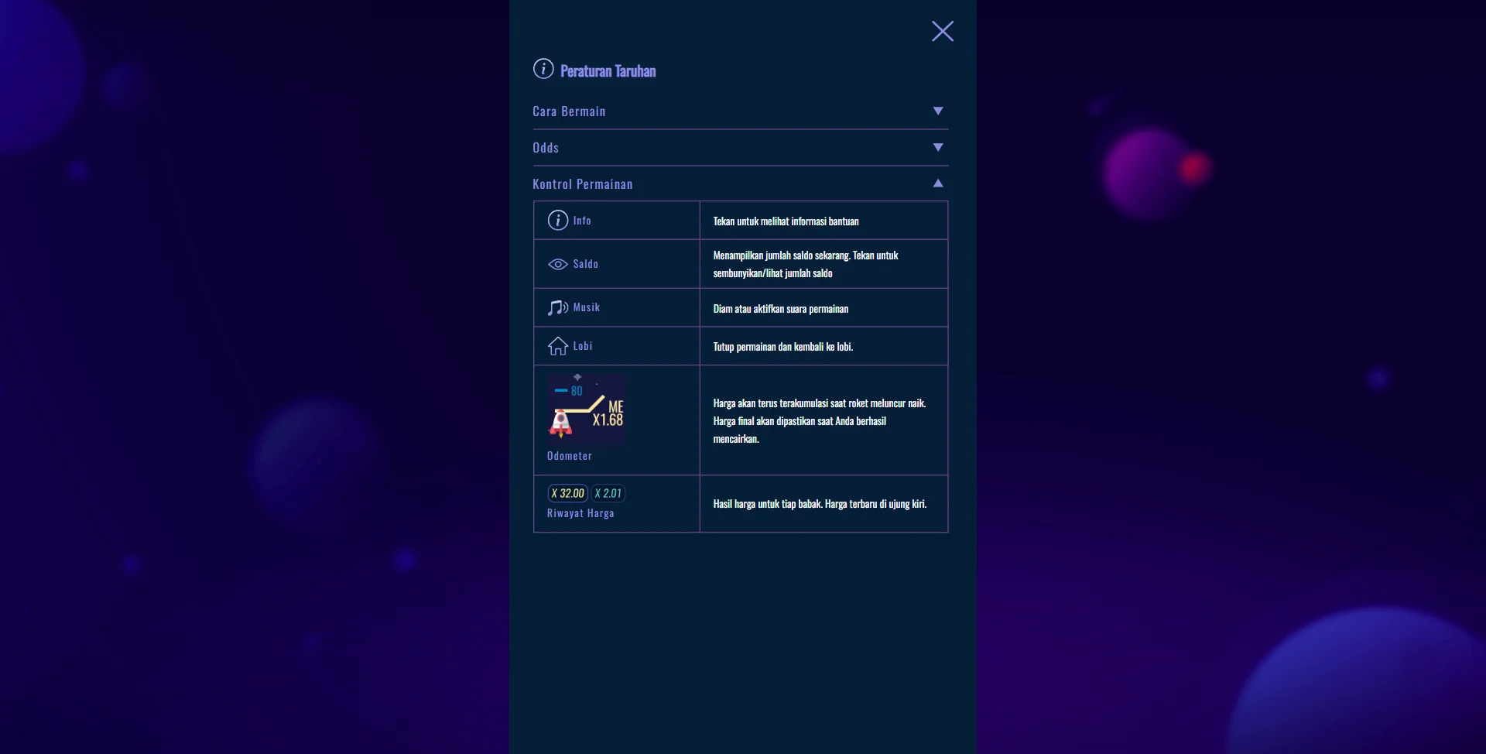Click the X 2.01 price badge
Screen dimensions: 1486x754
click(x=608, y=493)
